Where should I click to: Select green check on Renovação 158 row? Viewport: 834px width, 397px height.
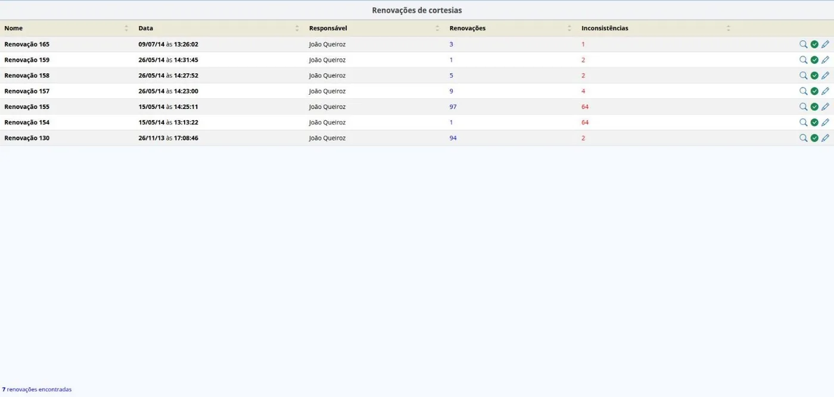tap(814, 76)
